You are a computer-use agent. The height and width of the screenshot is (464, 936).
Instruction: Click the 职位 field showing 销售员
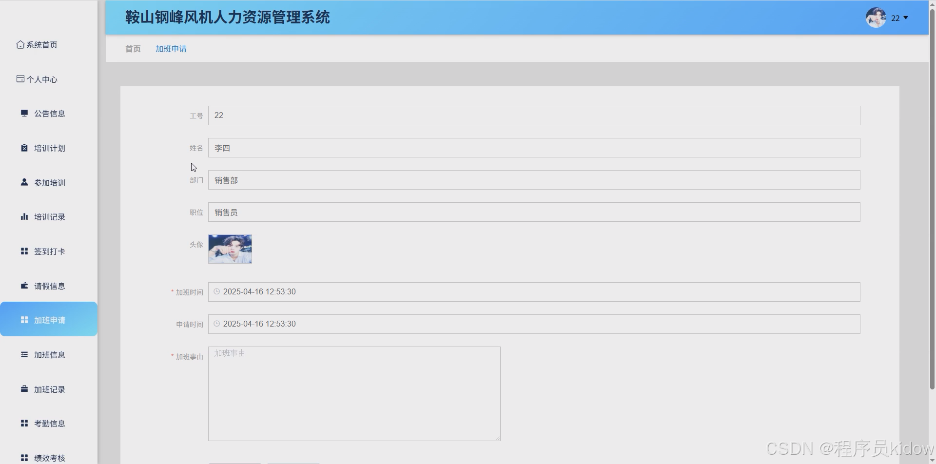click(534, 212)
